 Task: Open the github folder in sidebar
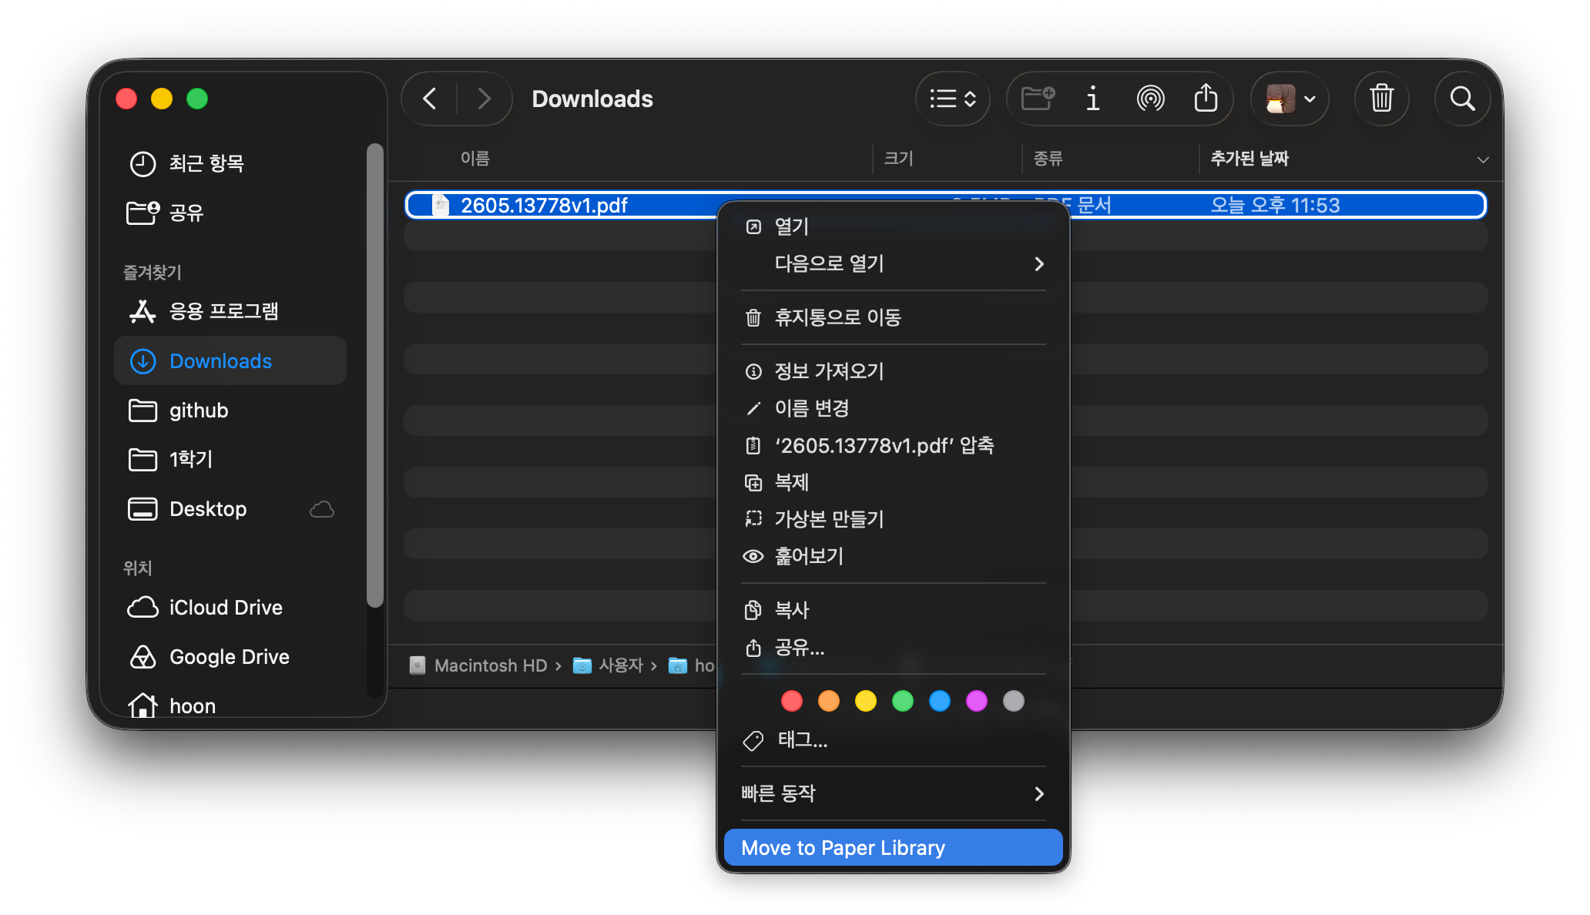pos(230,411)
